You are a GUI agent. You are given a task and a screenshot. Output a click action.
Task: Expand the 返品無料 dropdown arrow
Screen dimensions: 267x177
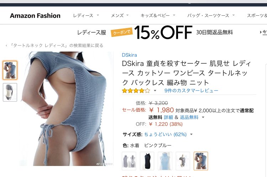pyautogui.click(x=203, y=117)
